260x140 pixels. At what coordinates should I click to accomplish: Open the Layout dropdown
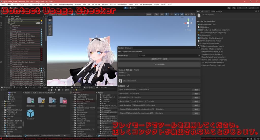click(x=253, y=8)
